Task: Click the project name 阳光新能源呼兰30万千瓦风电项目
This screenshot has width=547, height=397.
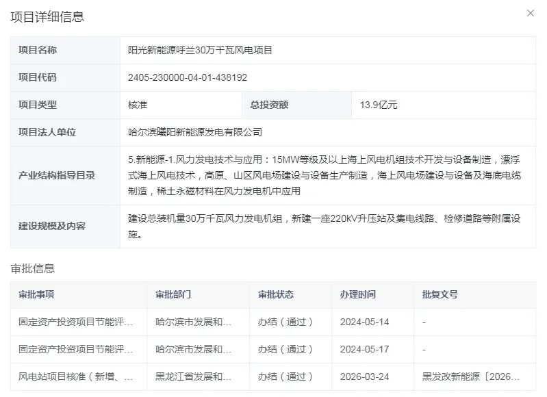Action: tap(200, 50)
